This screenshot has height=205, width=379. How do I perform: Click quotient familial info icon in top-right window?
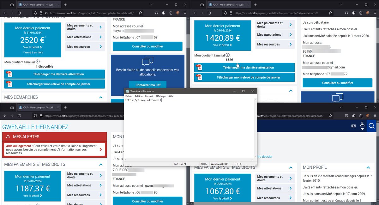(x=227, y=55)
